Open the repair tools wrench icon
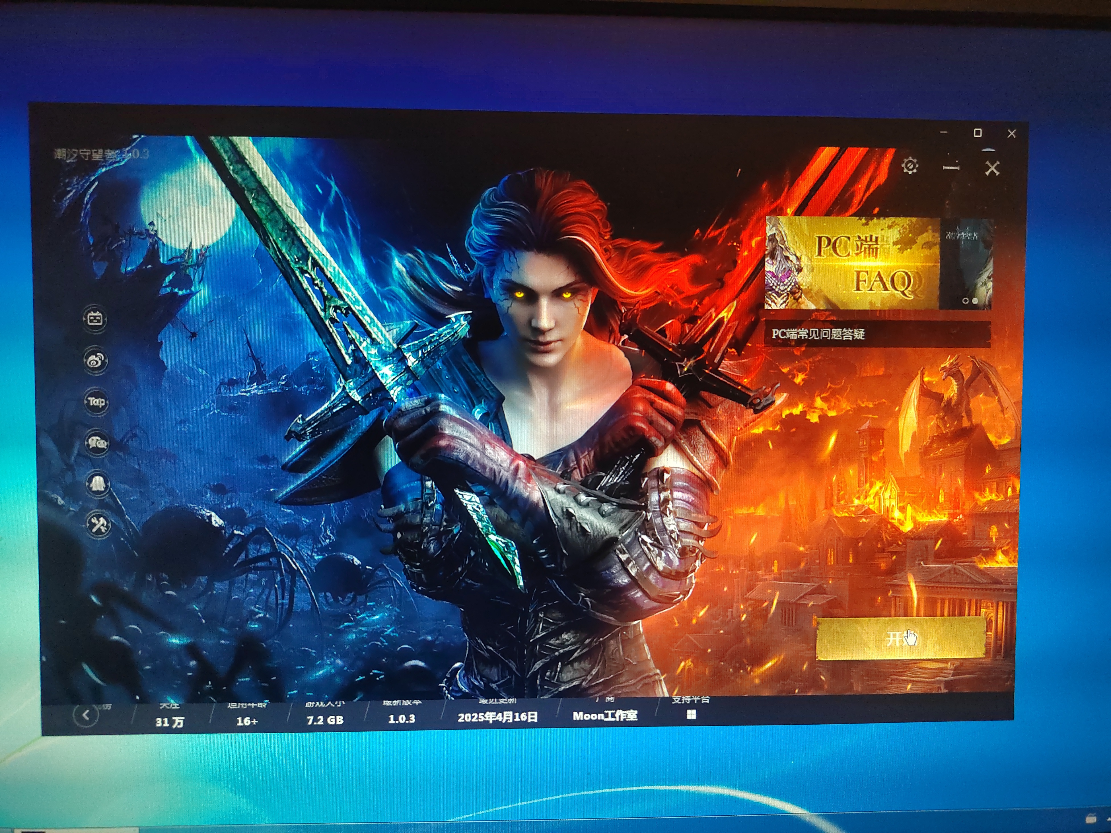Screen dimensions: 1111x833 [99, 525]
